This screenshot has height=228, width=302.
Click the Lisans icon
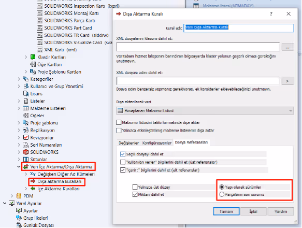26,94
